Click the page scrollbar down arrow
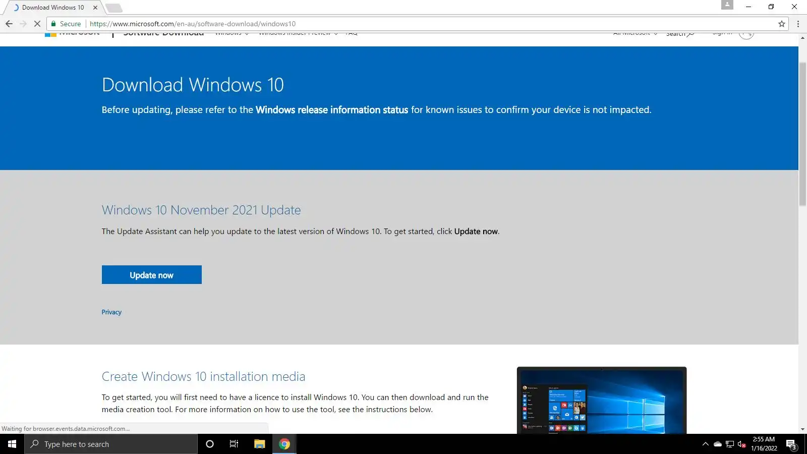Image resolution: width=807 pixels, height=454 pixels. (802, 429)
